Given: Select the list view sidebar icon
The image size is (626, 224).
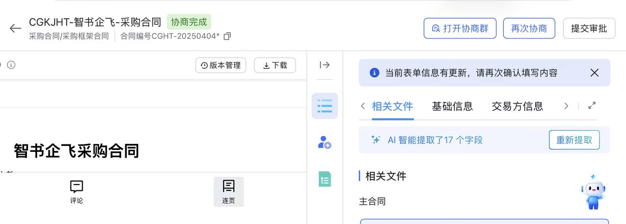Looking at the screenshot, I should pyautogui.click(x=324, y=106).
